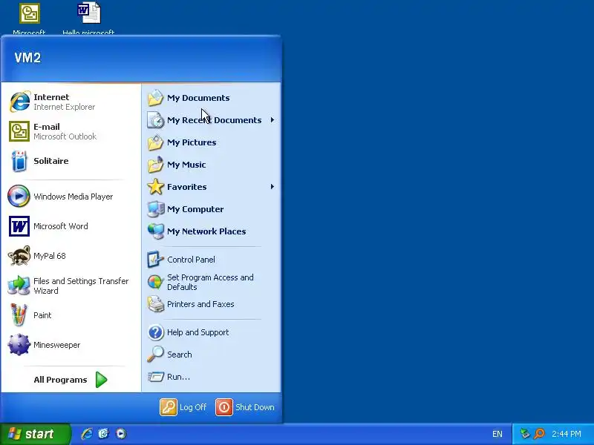Click the Shut Down button
This screenshot has width=594, height=445.
[245, 407]
